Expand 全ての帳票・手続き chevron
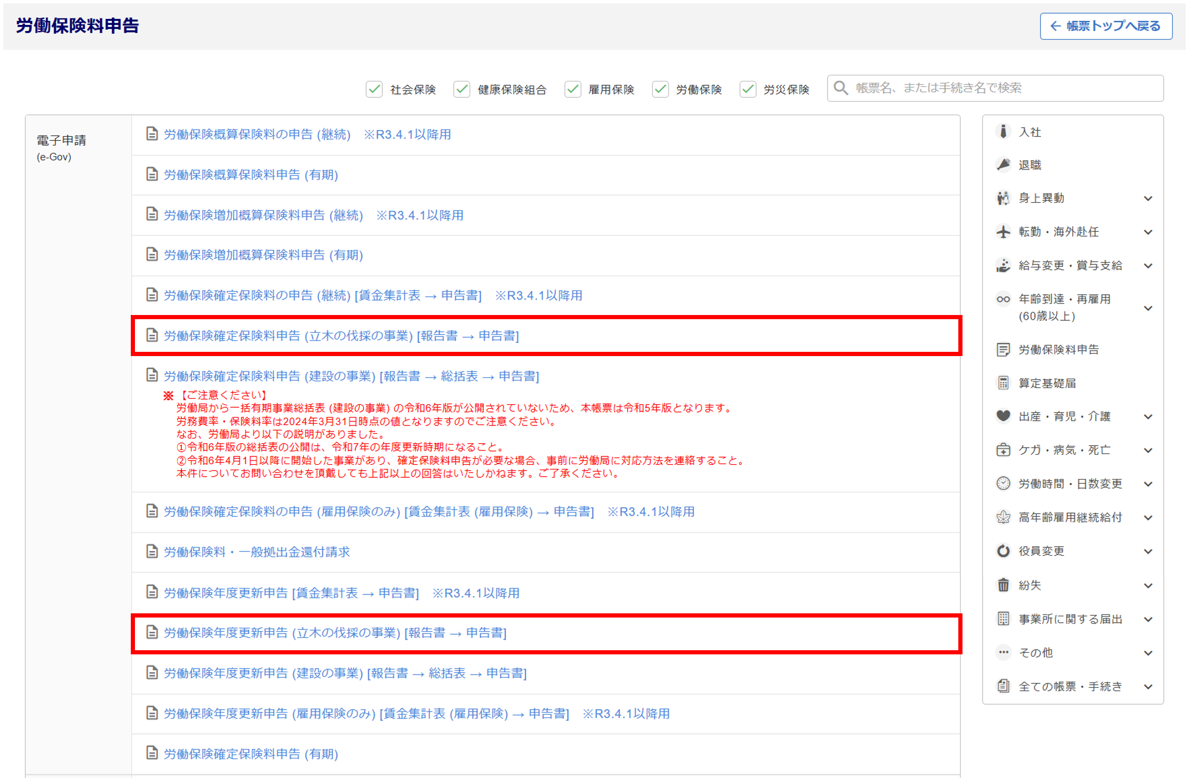This screenshot has height=778, width=1189. (x=1148, y=686)
